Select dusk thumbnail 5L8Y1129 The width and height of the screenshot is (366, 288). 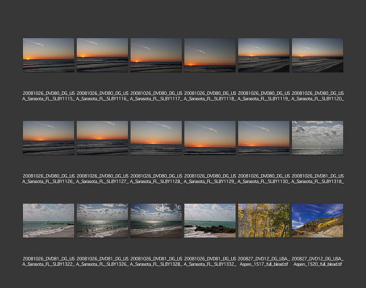click(210, 138)
